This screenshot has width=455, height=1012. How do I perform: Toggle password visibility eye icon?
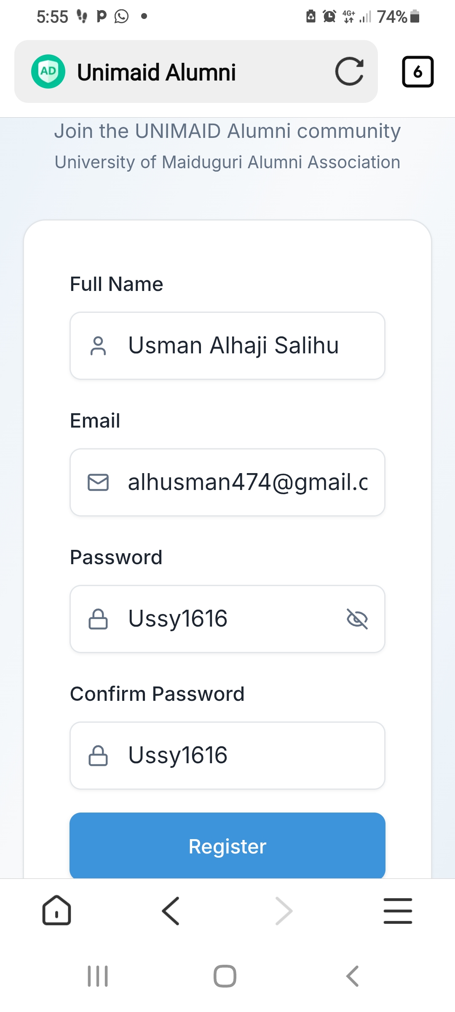click(357, 619)
